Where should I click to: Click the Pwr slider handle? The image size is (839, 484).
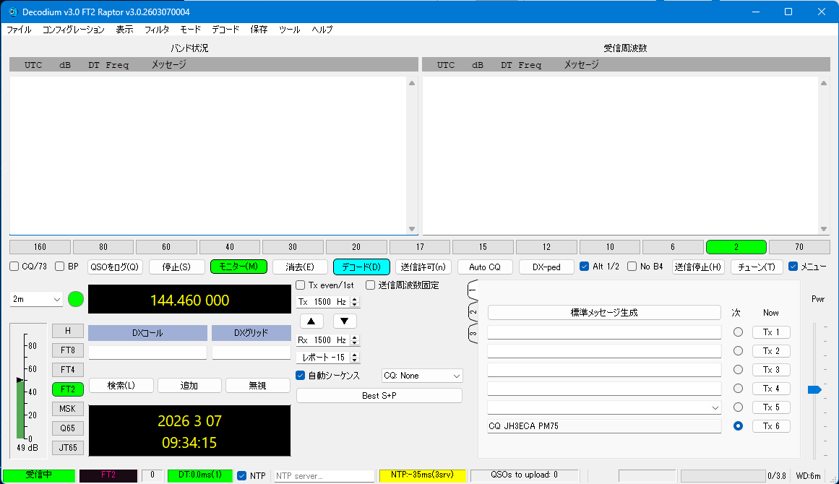click(814, 389)
